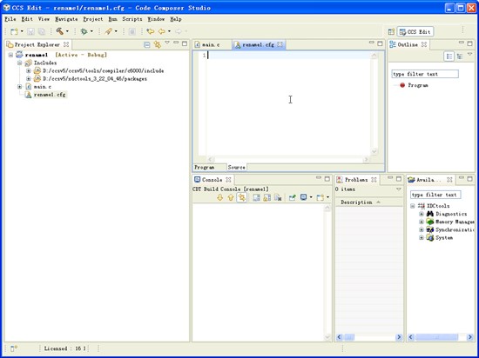Click Open Console icon

[320, 198]
